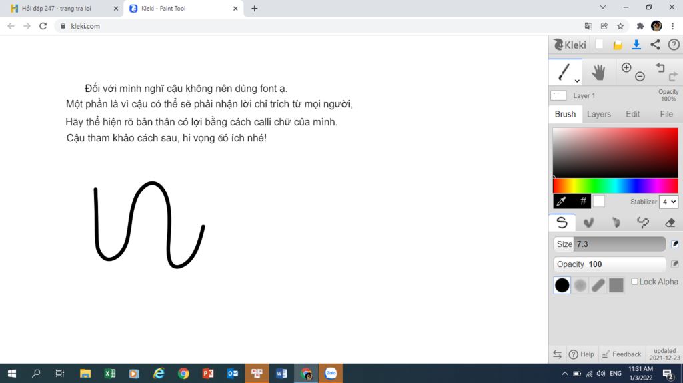Show hidden system tray icons

pyautogui.click(x=564, y=374)
